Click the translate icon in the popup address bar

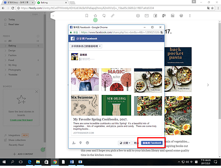162,32
